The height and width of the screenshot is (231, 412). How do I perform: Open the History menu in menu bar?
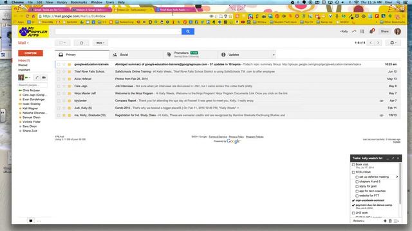(62, 2)
